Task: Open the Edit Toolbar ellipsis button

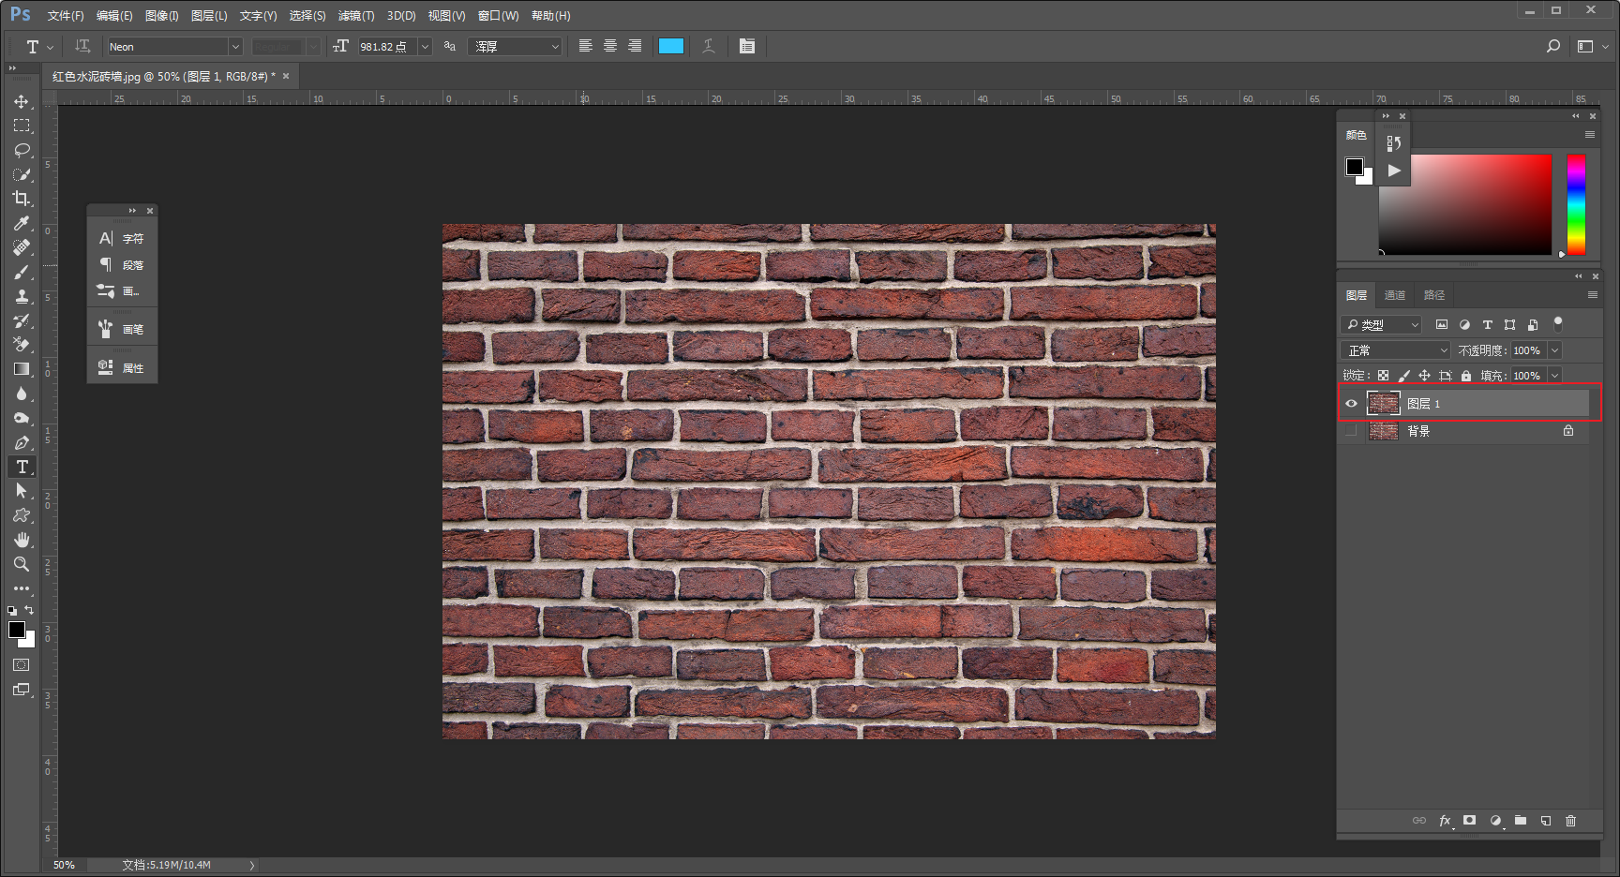Action: pos(22,588)
